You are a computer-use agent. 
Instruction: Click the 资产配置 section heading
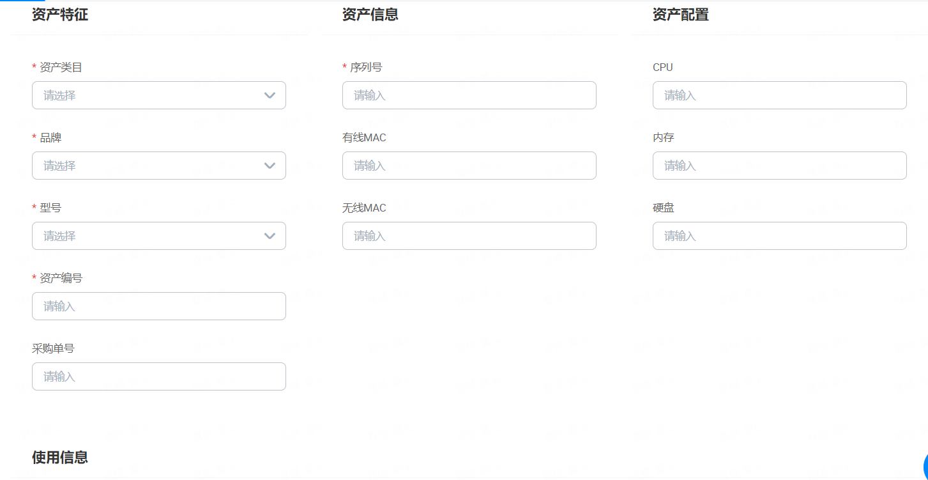[681, 15]
